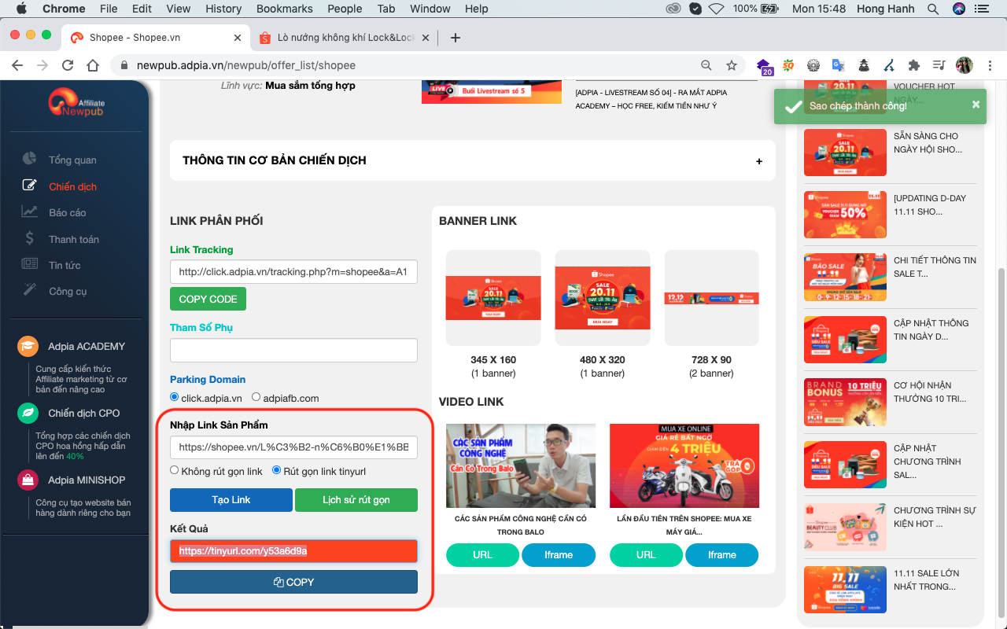
Task: Bookmark this page with the star icon
Action: 732,65
